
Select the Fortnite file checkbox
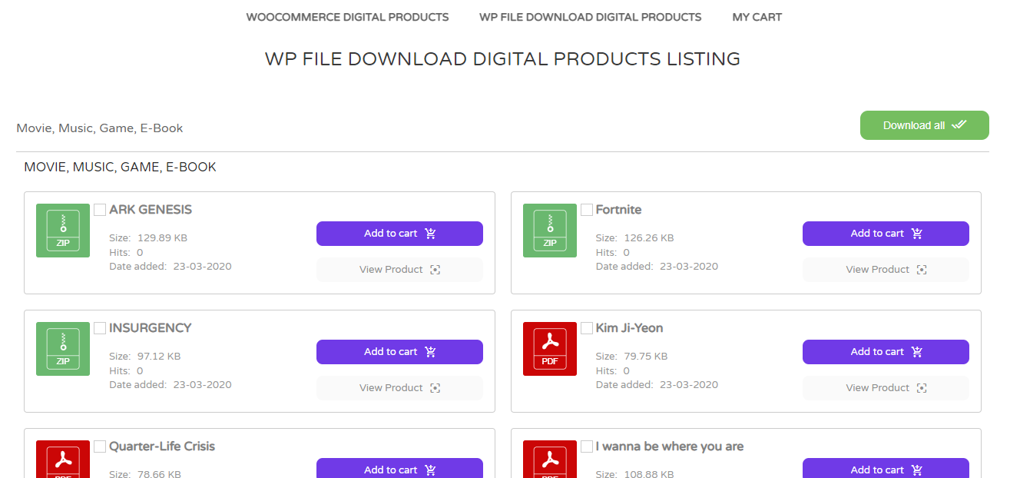(x=587, y=210)
